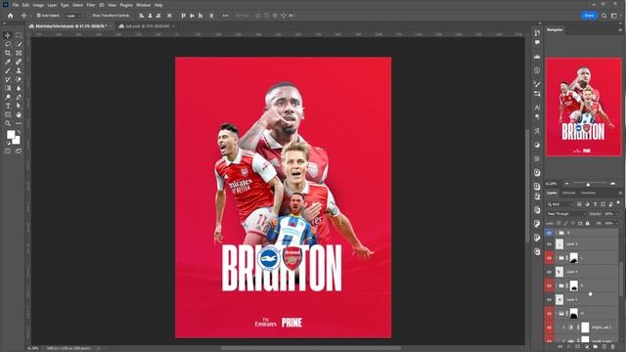Toggle eye of group below Layer 5
This screenshot has height=352, width=626.
tap(549, 258)
